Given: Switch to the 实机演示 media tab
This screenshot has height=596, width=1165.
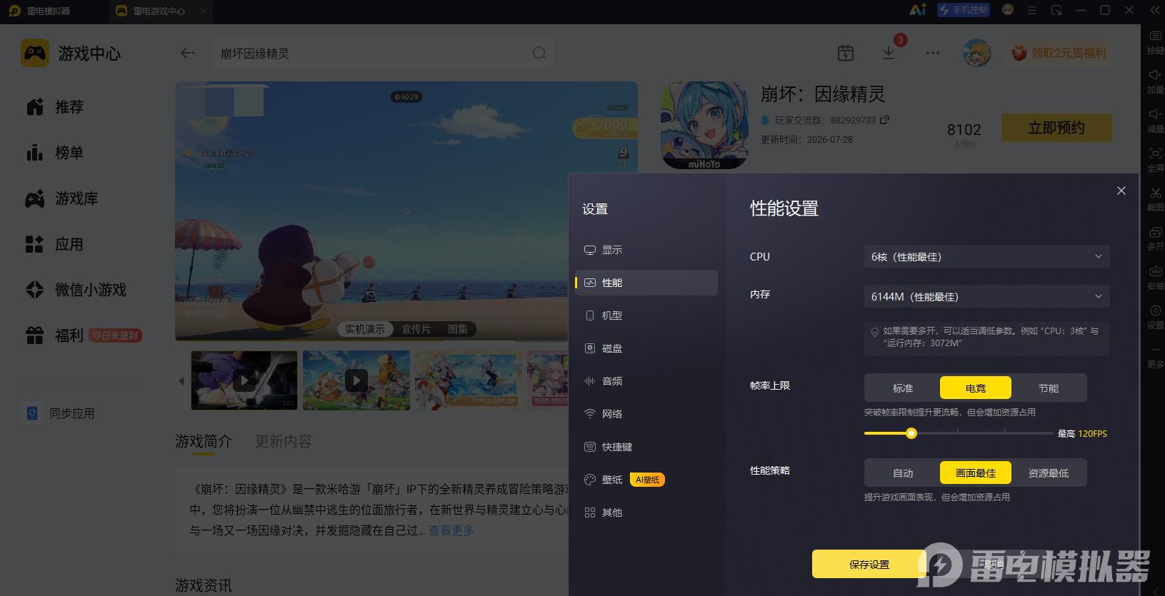Looking at the screenshot, I should click(x=365, y=329).
